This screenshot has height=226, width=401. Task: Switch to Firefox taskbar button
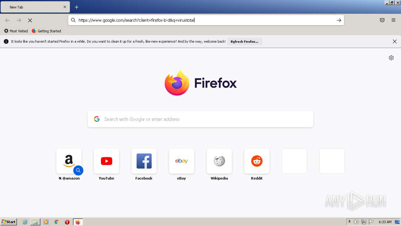[78, 222]
